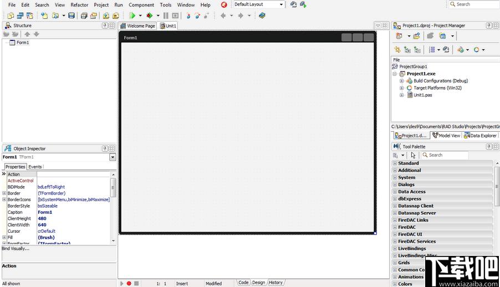The image size is (500, 287).
Task: Expand the BorderIcons property
Action: point(4,199)
